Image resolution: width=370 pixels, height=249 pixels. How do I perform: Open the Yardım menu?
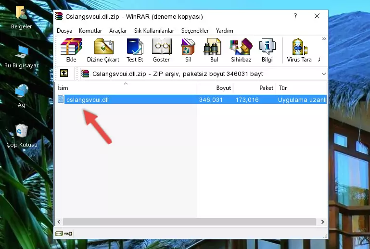[224, 31]
